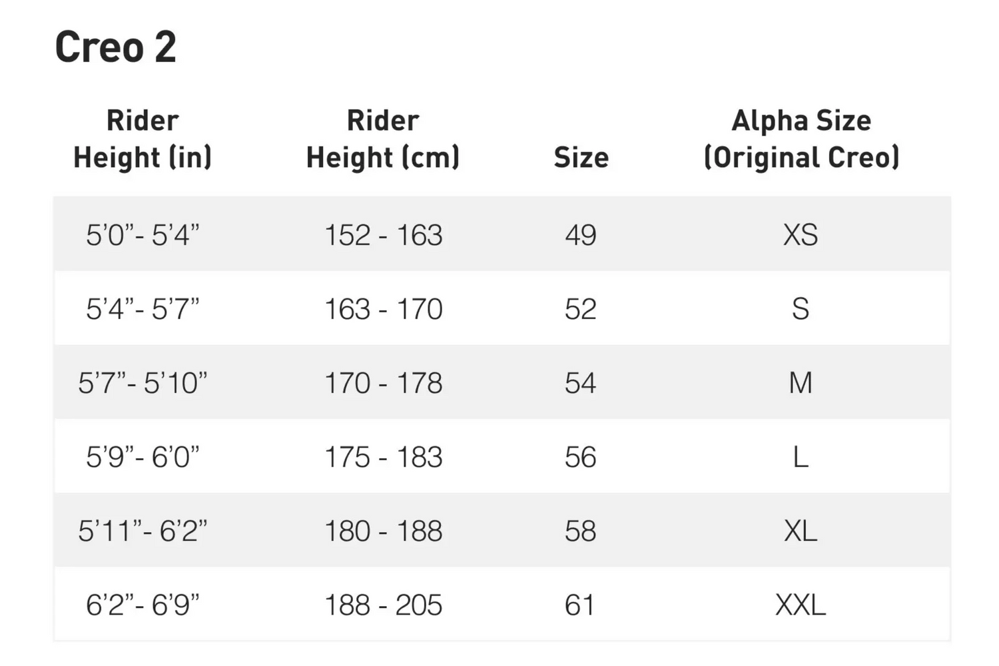The image size is (999, 666).
Task: Select the 5'7"- 5'10" height cell
Action: [143, 383]
